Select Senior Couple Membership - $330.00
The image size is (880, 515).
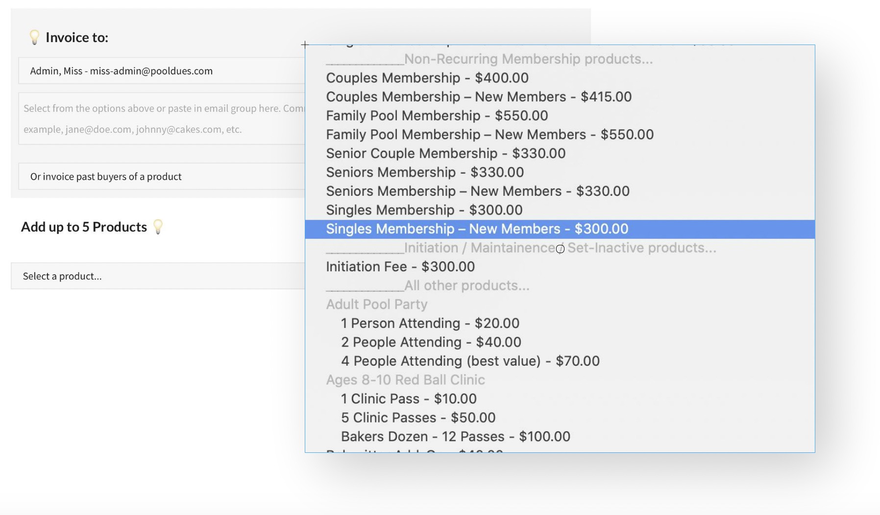click(x=445, y=154)
